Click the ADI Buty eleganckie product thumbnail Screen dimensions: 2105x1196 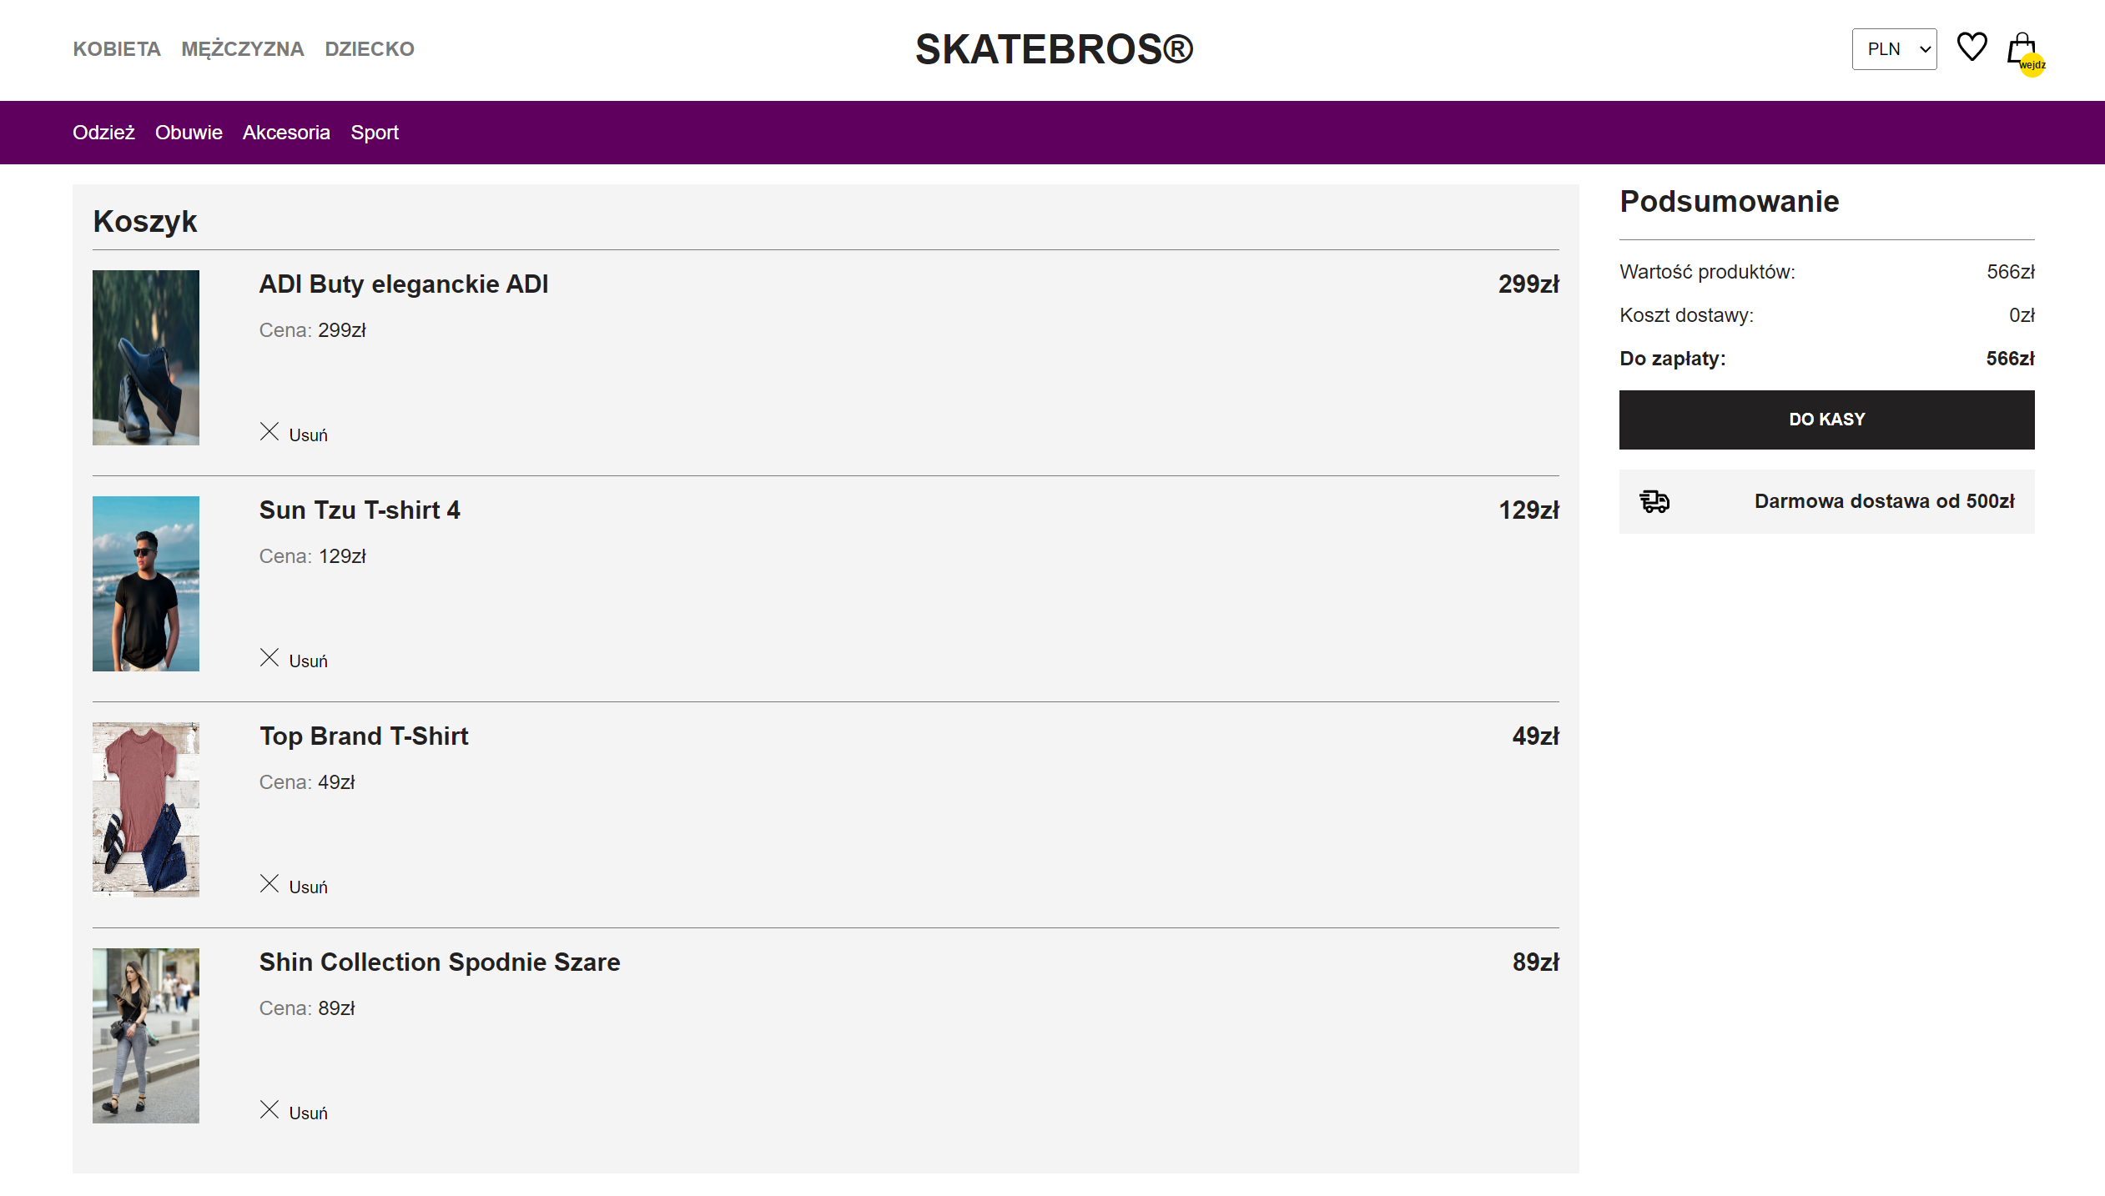(146, 358)
